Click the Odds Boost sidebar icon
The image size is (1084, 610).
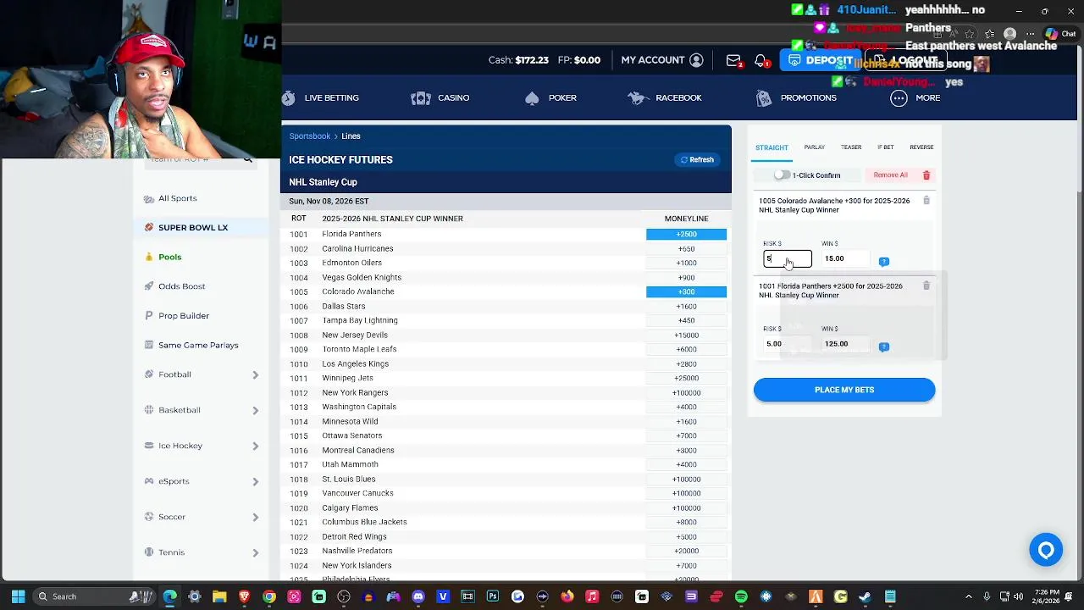coord(149,286)
